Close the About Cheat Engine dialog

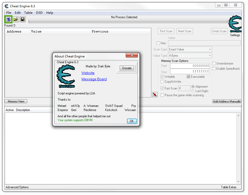point(132,55)
